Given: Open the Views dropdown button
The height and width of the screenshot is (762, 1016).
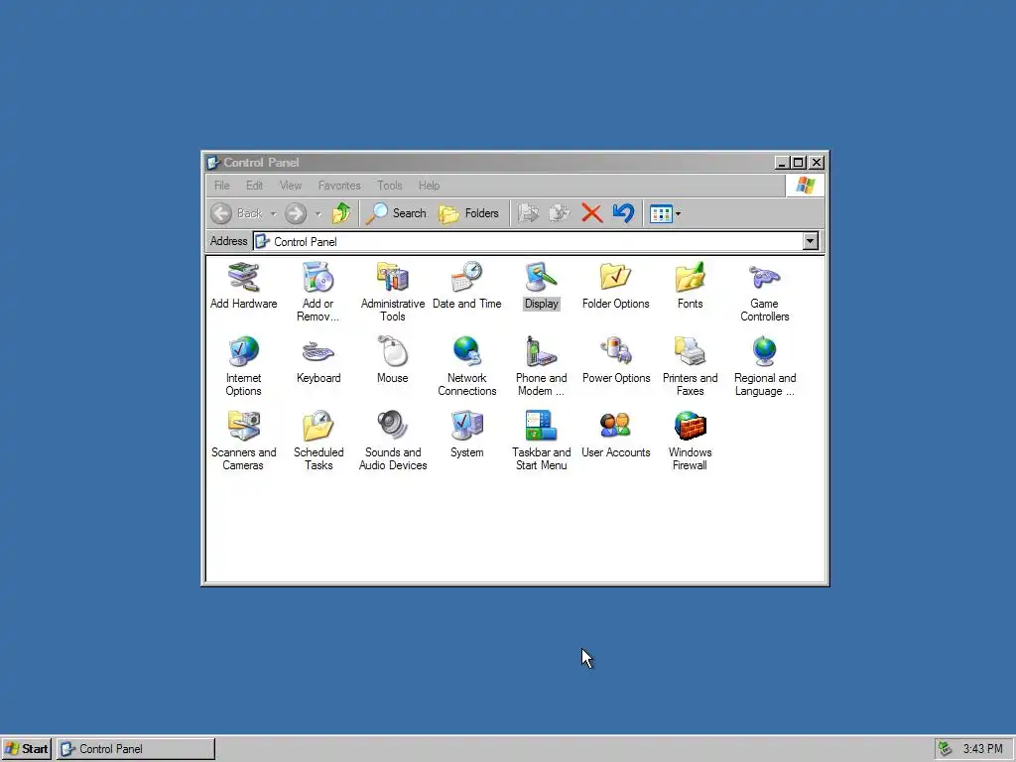Looking at the screenshot, I should click(x=666, y=213).
